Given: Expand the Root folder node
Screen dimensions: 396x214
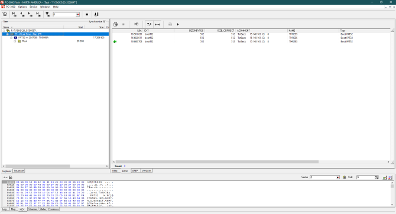Looking at the screenshot, I should pos(15,41).
